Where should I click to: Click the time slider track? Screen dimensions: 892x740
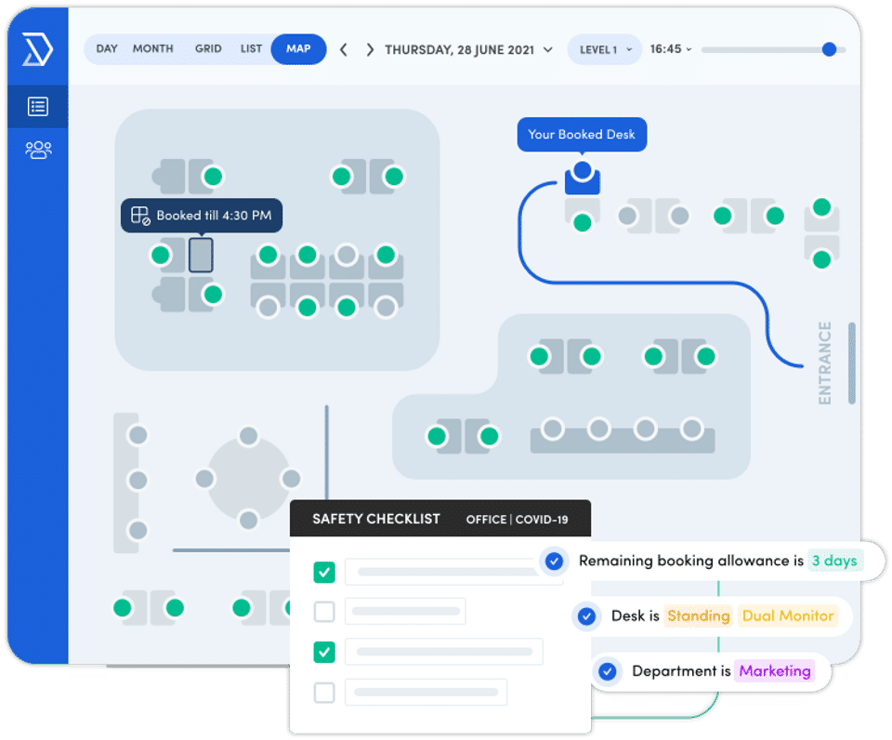coord(773,50)
